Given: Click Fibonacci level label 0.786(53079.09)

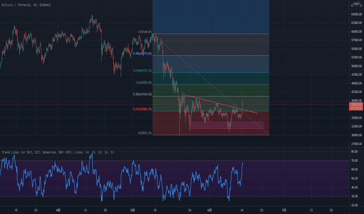Looking at the screenshot, I should click(142, 54).
